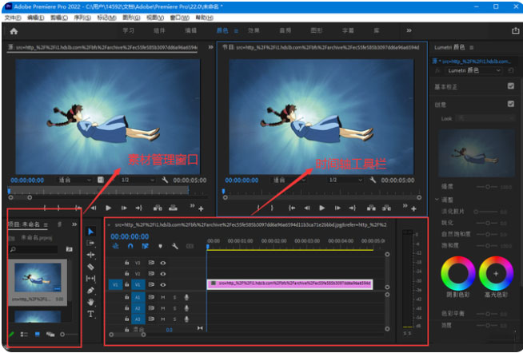
Task: Add a marker in the timeline
Action: (160, 246)
